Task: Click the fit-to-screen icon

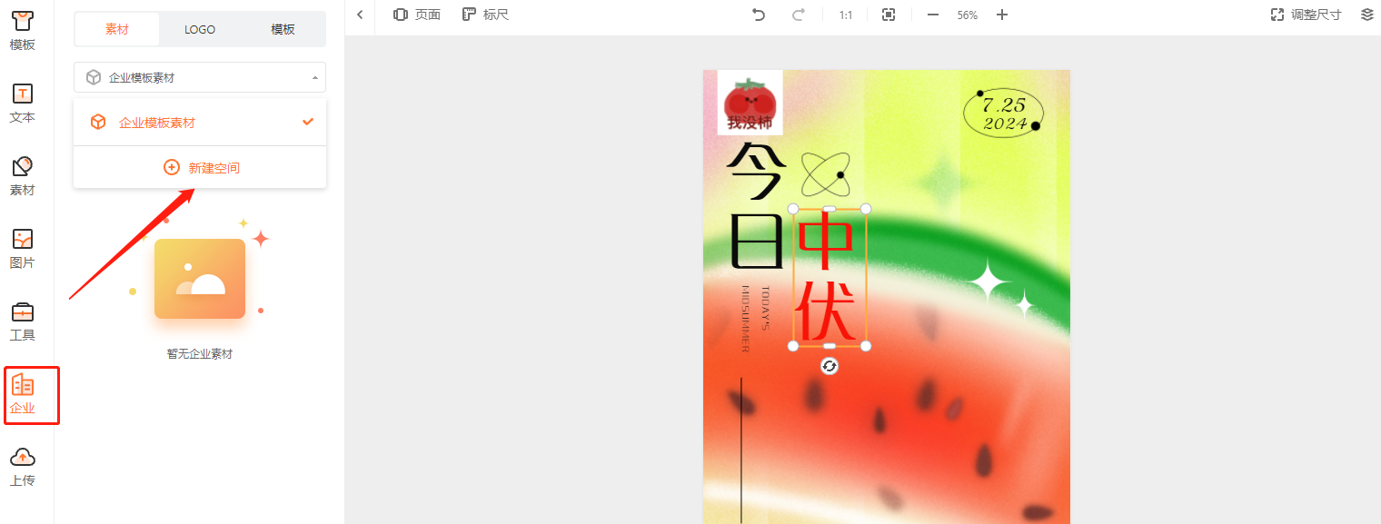Action: (x=889, y=15)
